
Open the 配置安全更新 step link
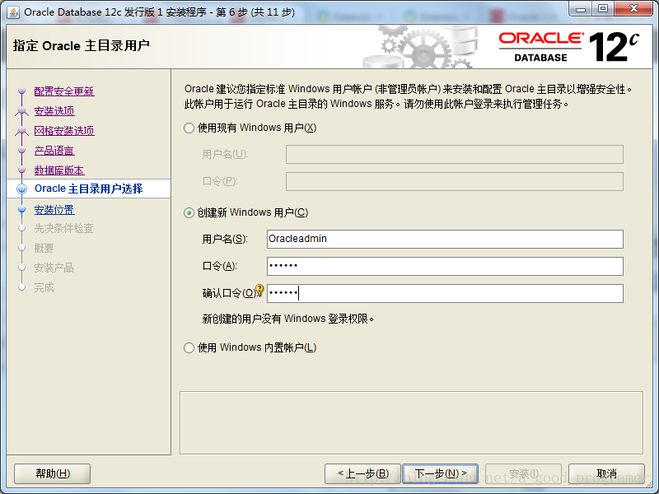tap(64, 91)
